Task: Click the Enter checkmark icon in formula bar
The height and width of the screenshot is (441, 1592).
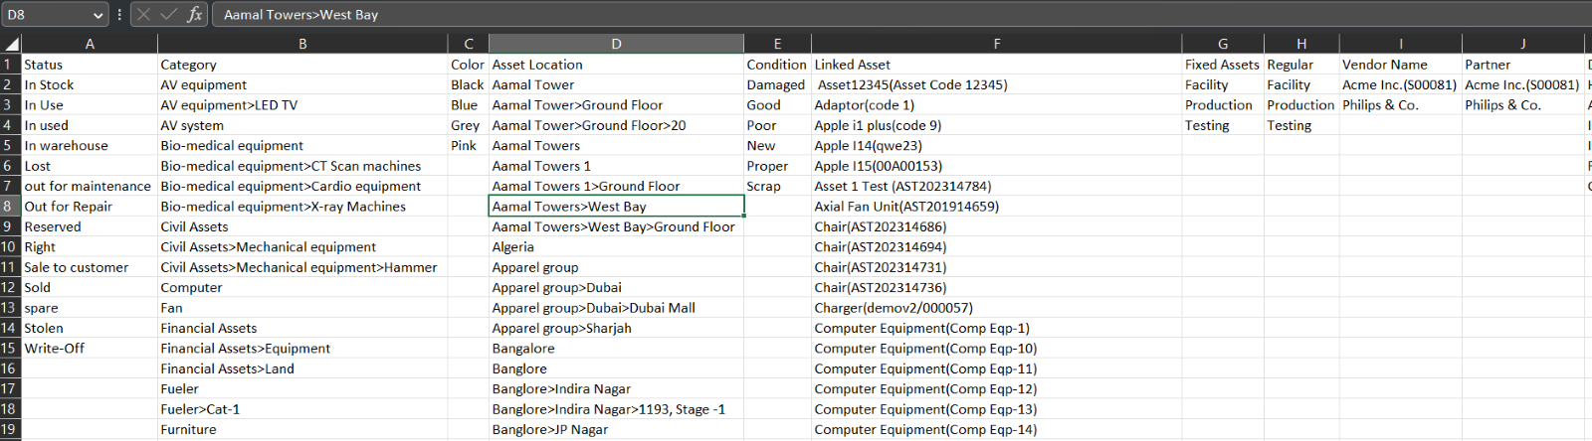Action: tap(168, 15)
